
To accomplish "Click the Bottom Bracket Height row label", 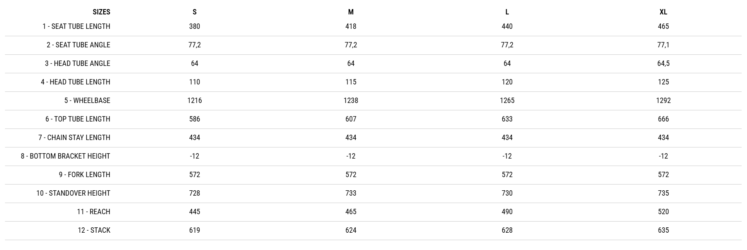I will click(x=66, y=156).
